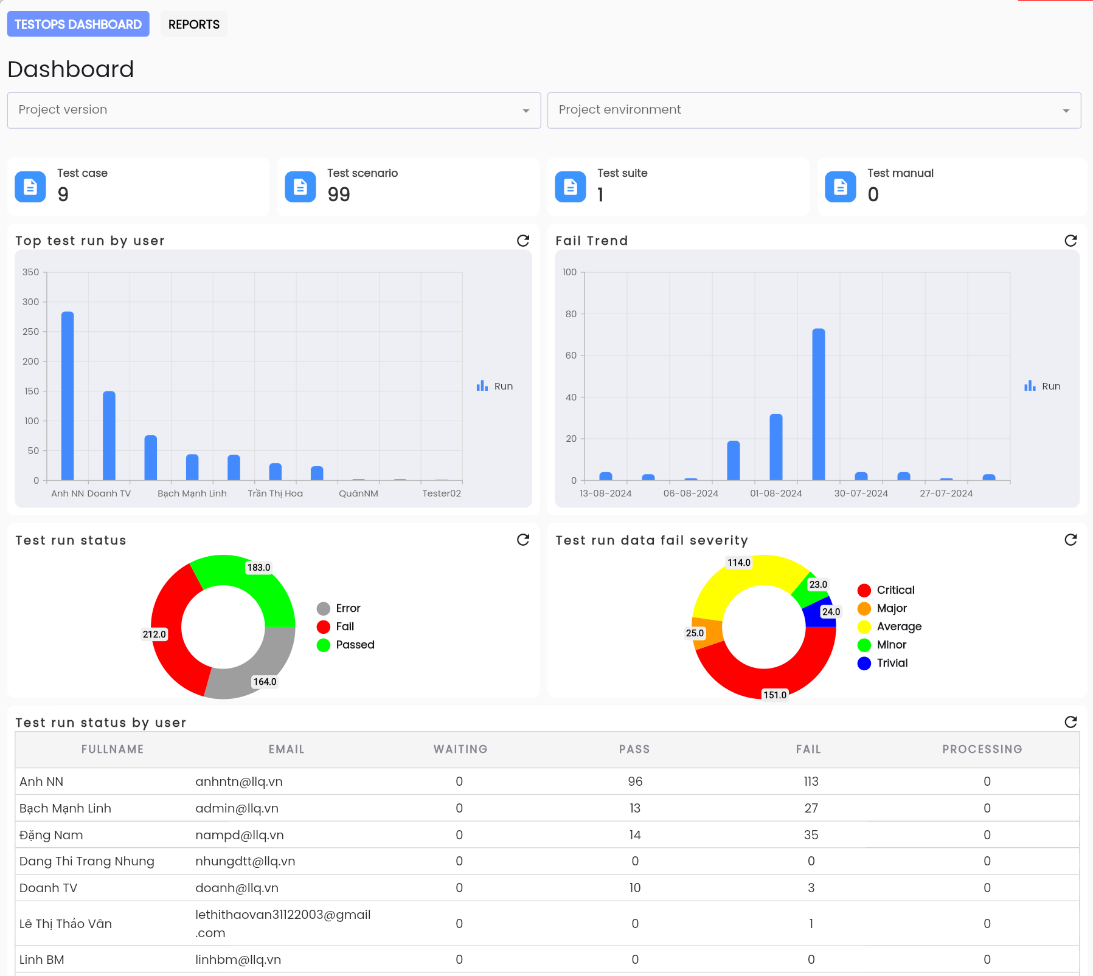Click the 151.0 Critical donut segment label
Viewport: 1093px width, 976px height.
pos(775,695)
